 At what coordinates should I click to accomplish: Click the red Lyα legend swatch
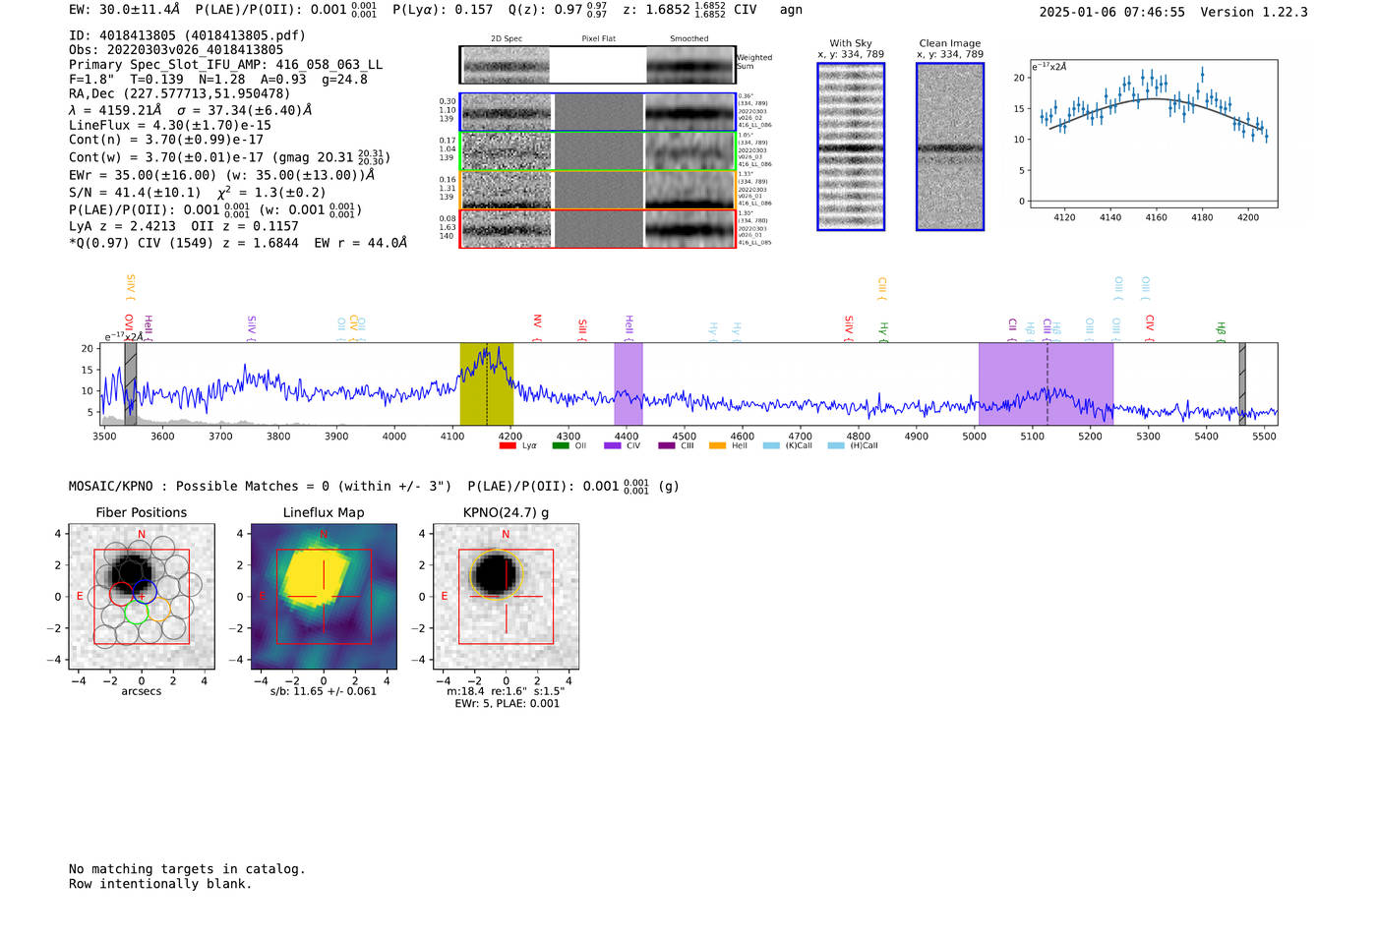click(508, 445)
